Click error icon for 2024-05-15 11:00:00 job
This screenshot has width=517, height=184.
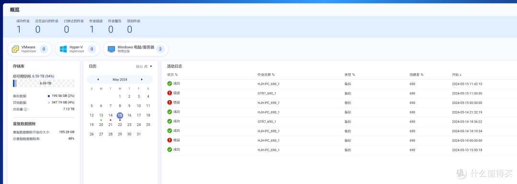click(169, 93)
